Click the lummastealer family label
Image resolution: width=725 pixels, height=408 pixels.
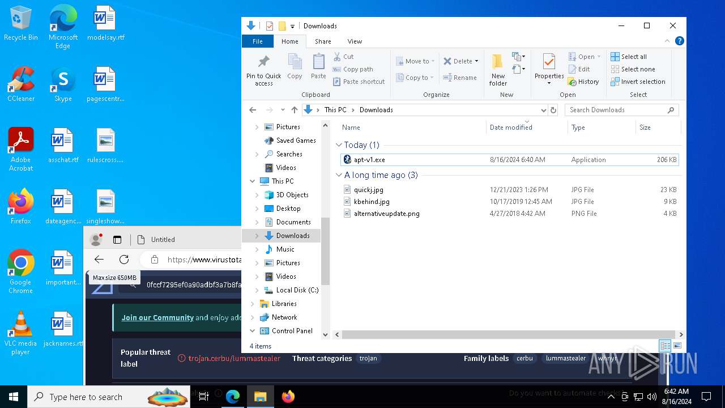click(x=566, y=358)
